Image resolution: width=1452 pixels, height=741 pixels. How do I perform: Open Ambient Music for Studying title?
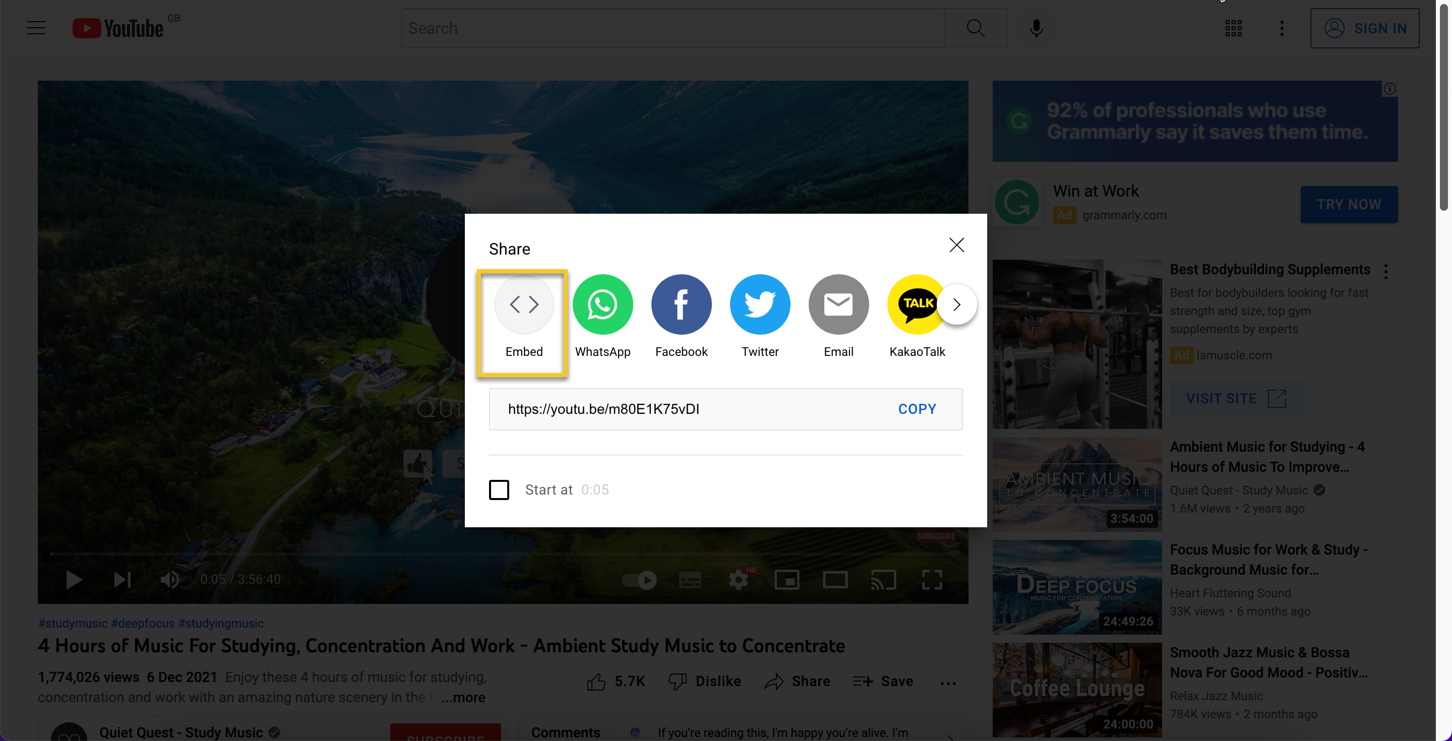[x=1267, y=456]
